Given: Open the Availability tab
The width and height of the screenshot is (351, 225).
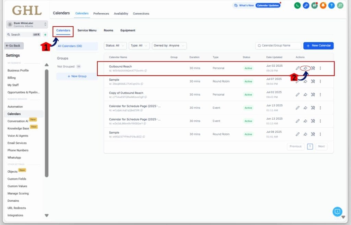Looking at the screenshot, I should (121, 14).
